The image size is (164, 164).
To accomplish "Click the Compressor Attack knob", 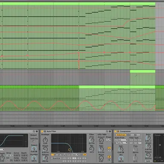I will (148, 146).
